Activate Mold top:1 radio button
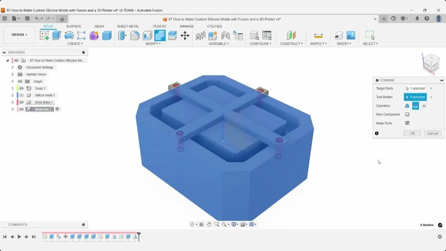This screenshot has height=251, width=446. coord(58,109)
